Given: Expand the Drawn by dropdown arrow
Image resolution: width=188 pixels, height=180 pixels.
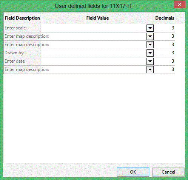Looking at the screenshot, I should click(x=150, y=53).
